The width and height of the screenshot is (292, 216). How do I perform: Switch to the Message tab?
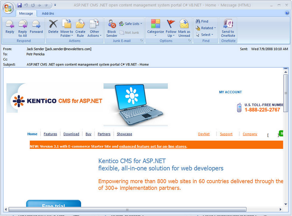click(26, 13)
